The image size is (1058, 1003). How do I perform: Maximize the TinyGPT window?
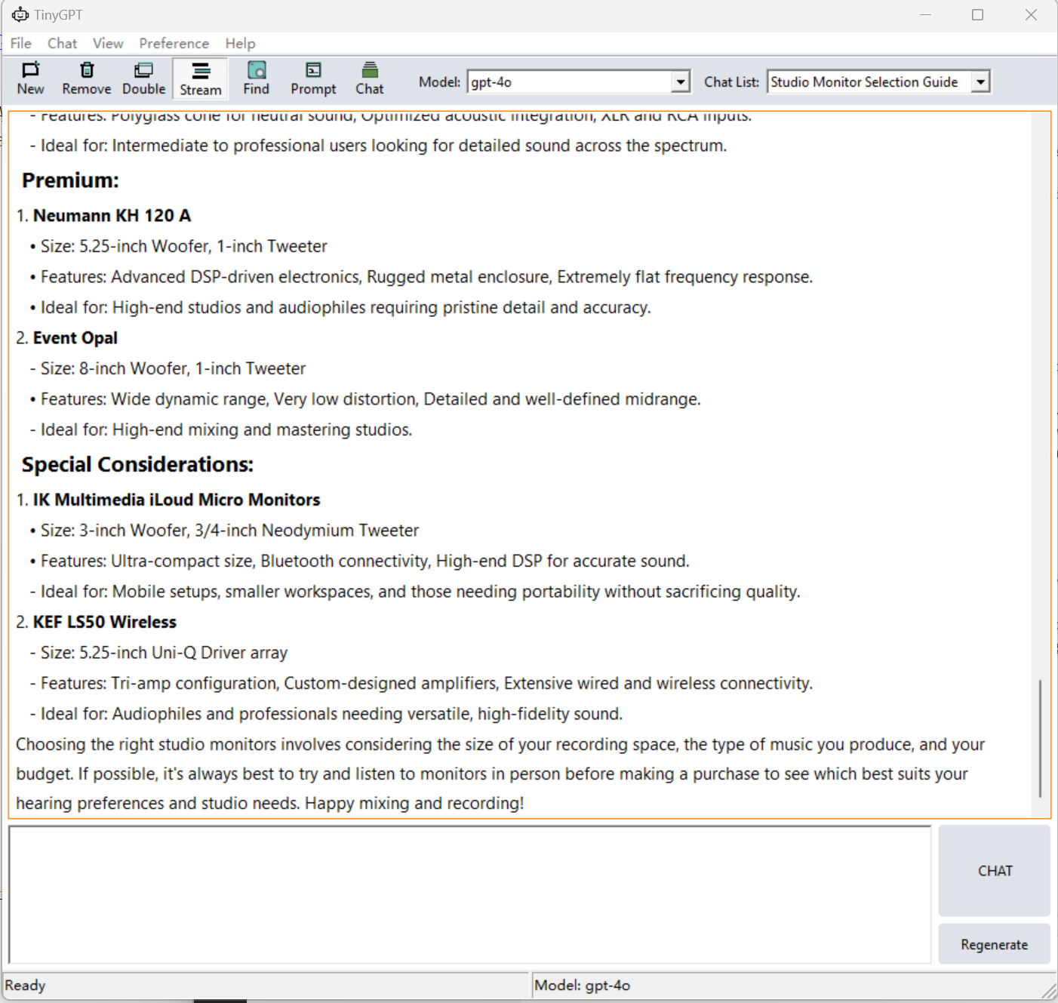[x=977, y=14]
